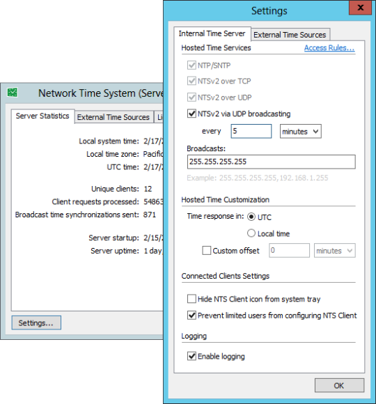Switch to Internal Time Server tab
This screenshot has width=376, height=404.
pos(212,33)
